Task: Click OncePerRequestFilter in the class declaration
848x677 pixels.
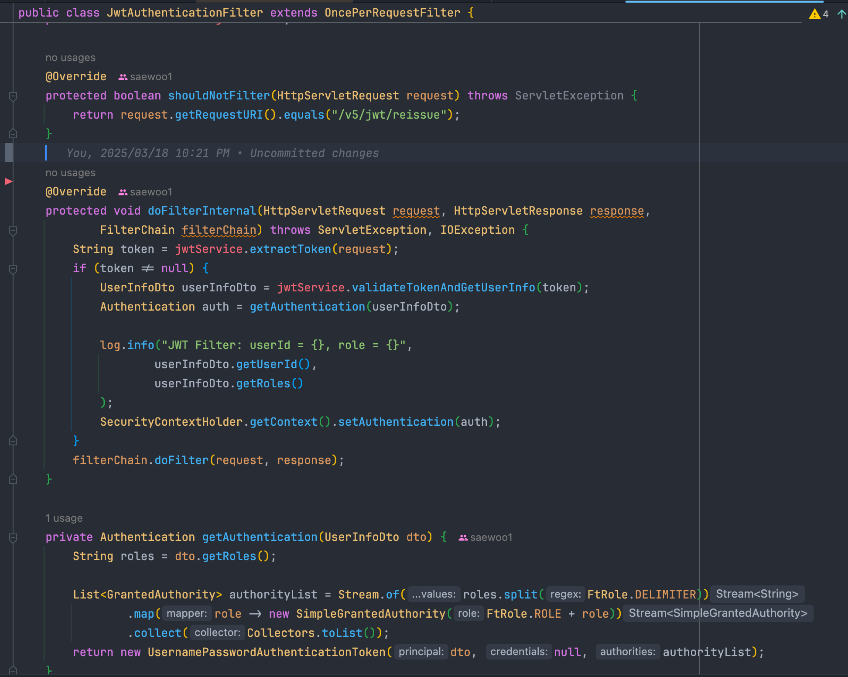Action: pyautogui.click(x=393, y=13)
